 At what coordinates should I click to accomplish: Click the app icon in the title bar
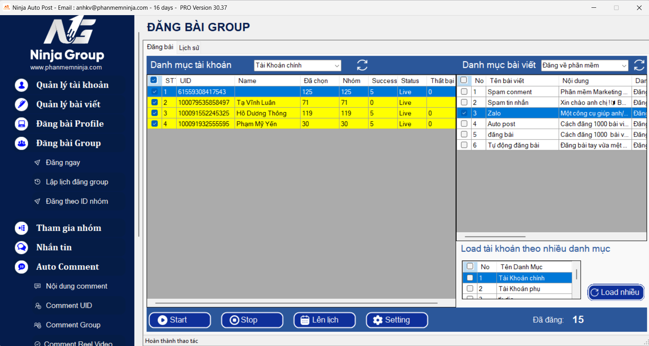coord(7,7)
